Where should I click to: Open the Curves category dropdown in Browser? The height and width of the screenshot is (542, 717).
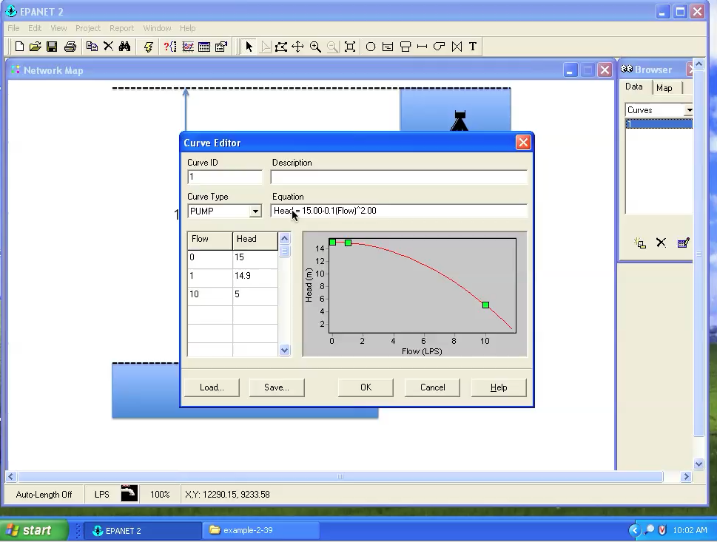click(x=688, y=110)
